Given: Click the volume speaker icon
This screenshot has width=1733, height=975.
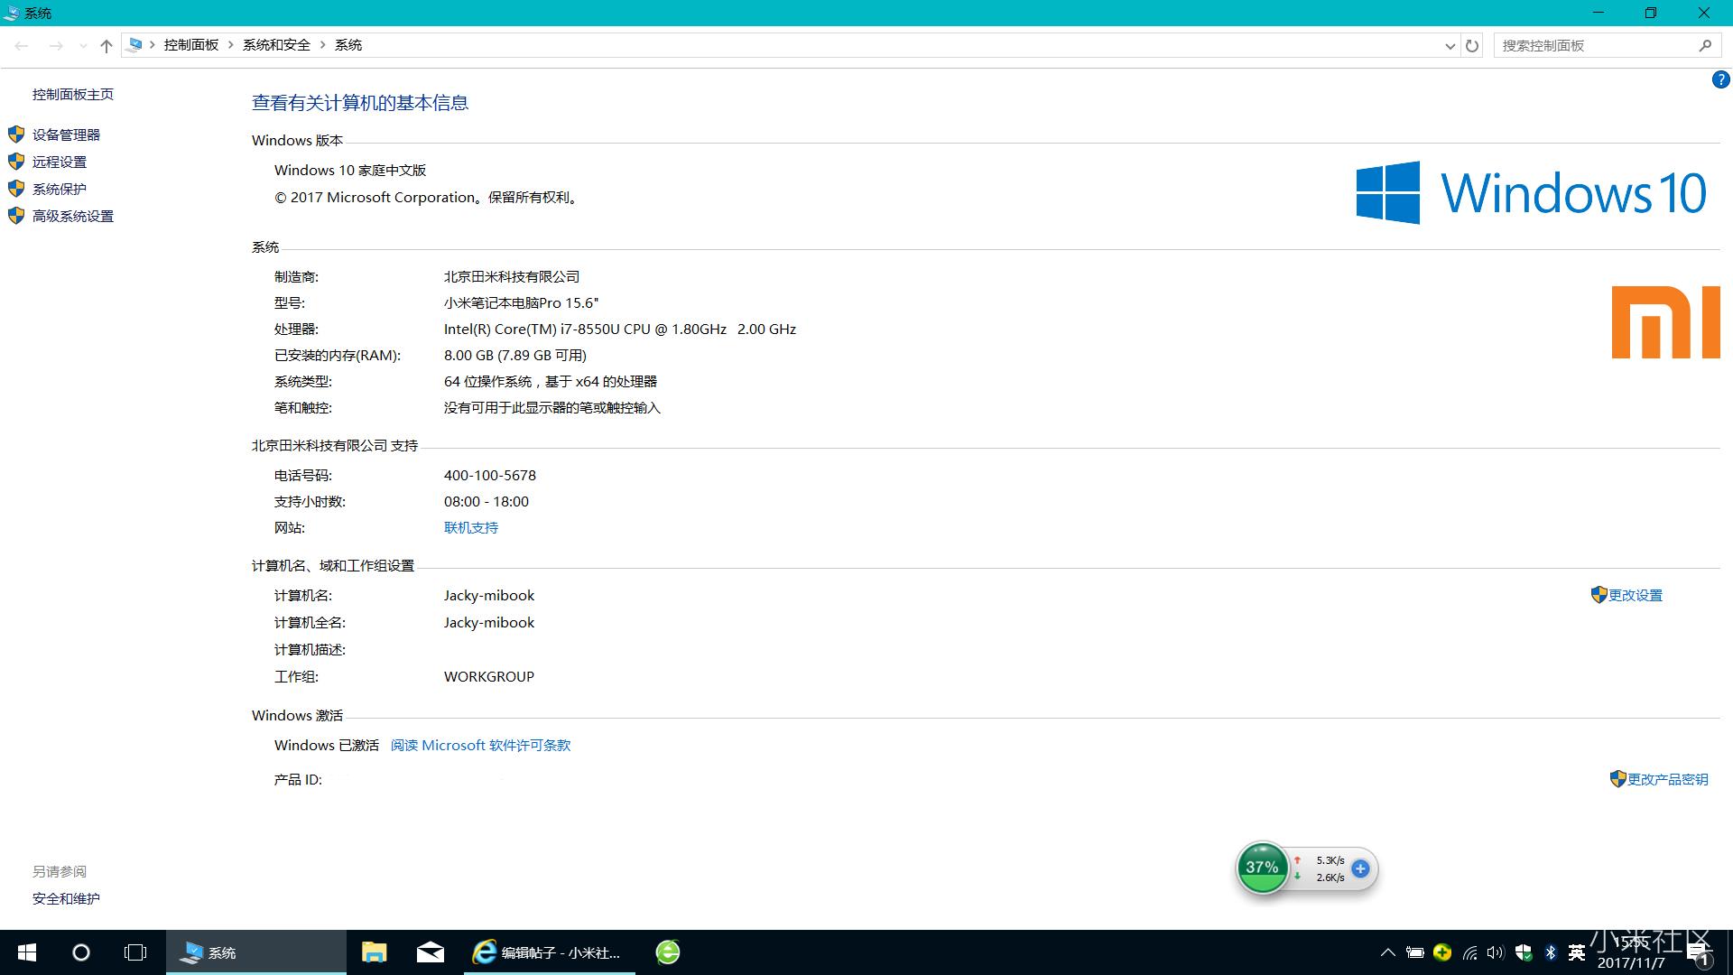Looking at the screenshot, I should pos(1496,952).
